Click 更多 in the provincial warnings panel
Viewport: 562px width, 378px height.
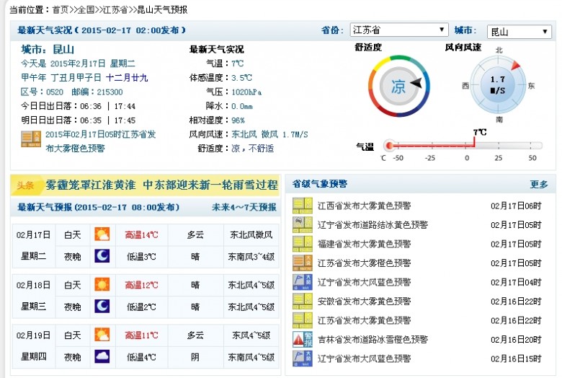(x=539, y=184)
